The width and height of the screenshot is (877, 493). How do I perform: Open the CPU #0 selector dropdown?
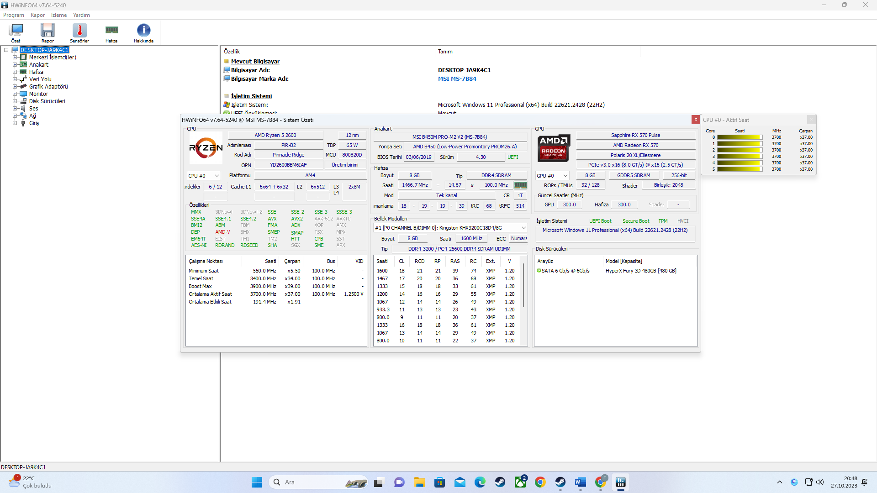click(204, 176)
